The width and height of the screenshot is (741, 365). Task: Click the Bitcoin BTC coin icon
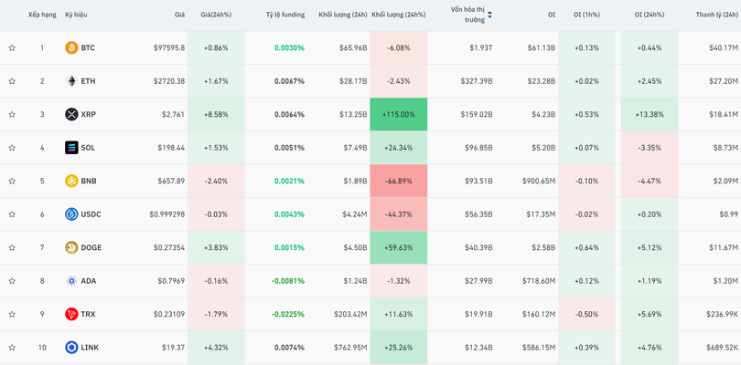71,47
